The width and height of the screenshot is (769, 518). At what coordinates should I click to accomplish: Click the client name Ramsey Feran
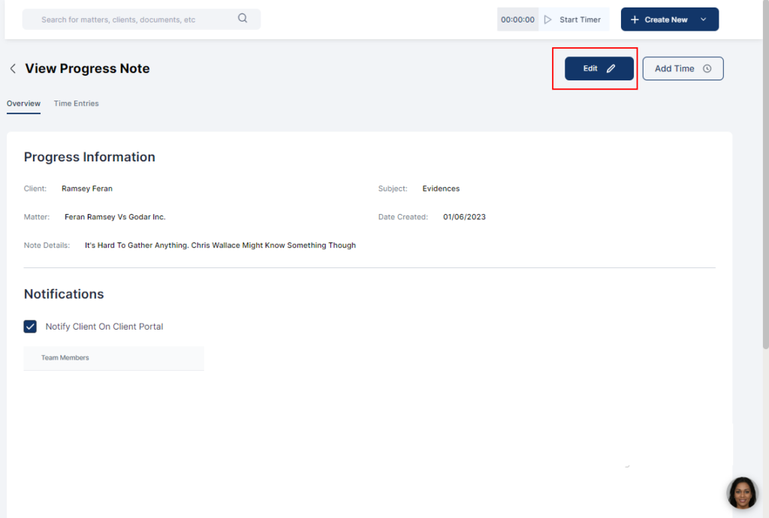pyautogui.click(x=87, y=188)
